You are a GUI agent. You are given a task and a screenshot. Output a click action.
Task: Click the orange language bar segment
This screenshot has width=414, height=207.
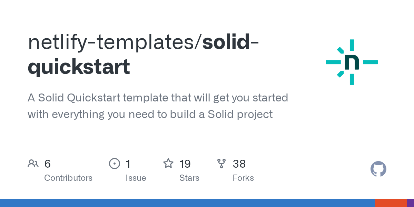pyautogui.click(x=391, y=203)
